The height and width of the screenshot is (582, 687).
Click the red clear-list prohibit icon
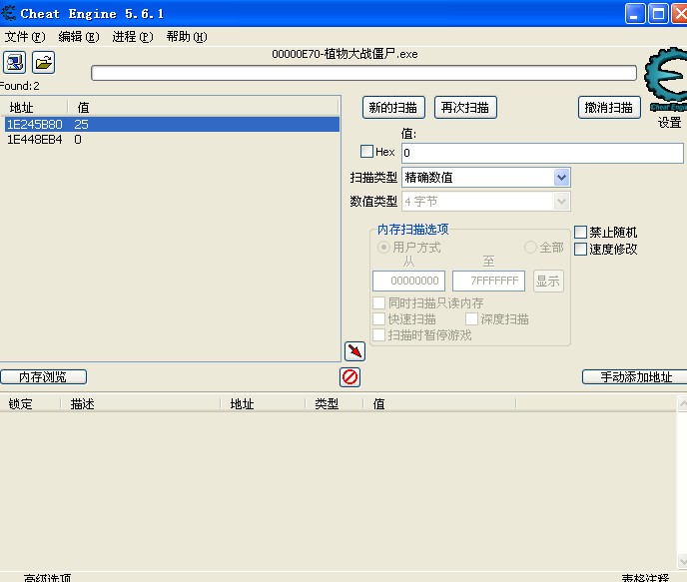click(x=350, y=377)
